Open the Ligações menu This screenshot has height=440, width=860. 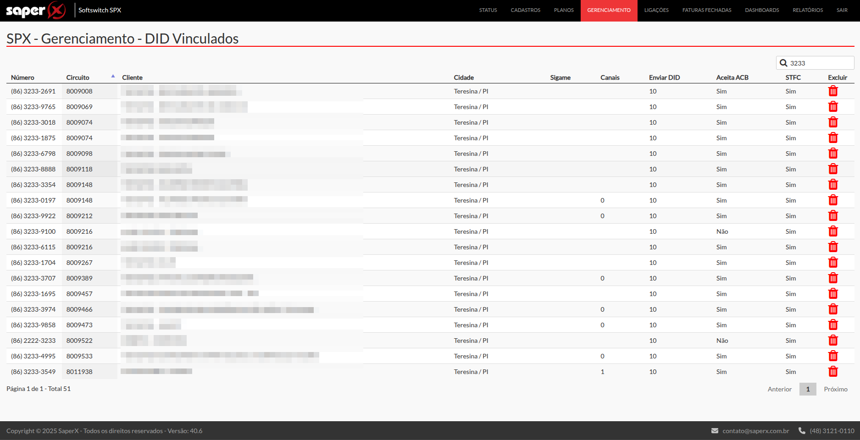point(656,10)
